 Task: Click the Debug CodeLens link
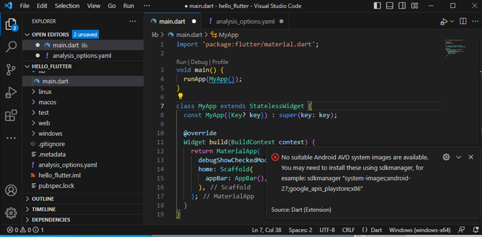tap(199, 62)
